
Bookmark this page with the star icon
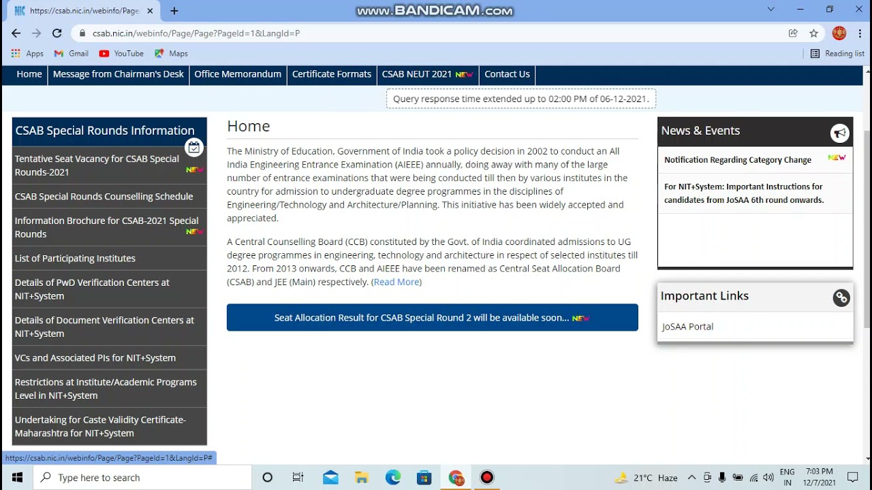click(x=813, y=33)
